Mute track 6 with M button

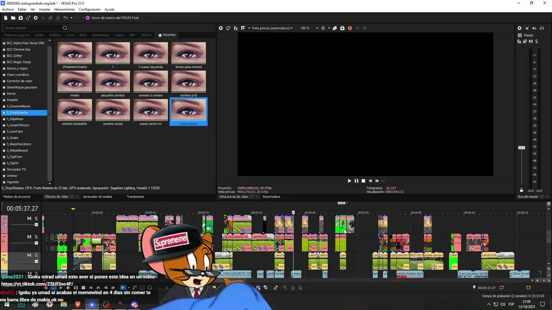(29, 219)
